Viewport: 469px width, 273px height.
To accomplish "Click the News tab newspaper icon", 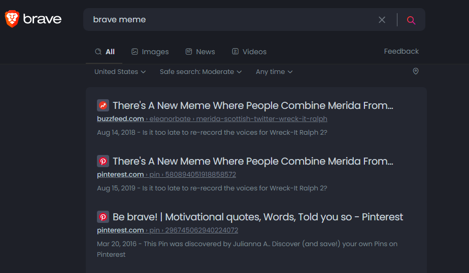I will 189,52.
